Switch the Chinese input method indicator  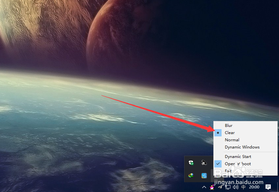[x=244, y=187]
